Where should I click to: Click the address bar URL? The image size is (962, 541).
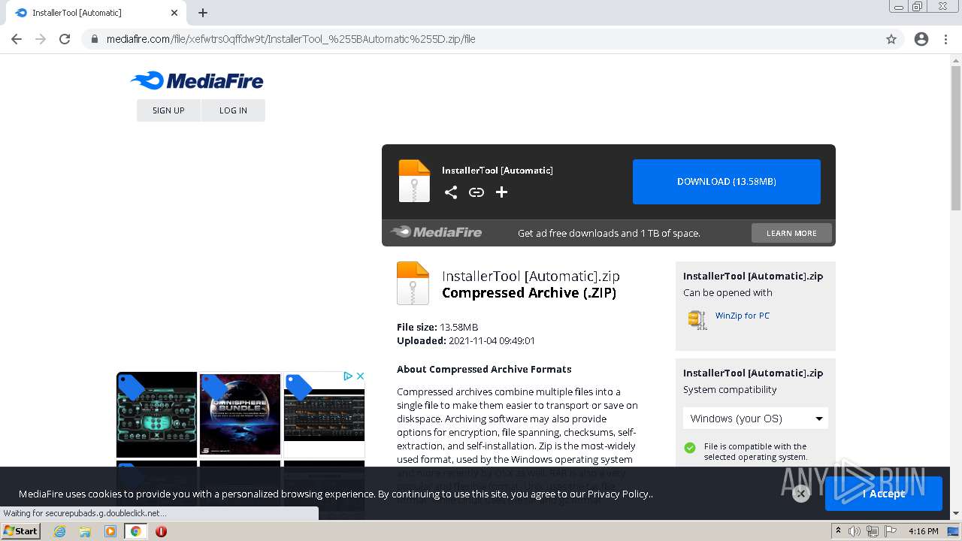291,39
